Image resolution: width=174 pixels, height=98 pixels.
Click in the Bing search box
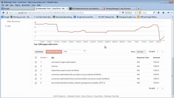[148, 13]
